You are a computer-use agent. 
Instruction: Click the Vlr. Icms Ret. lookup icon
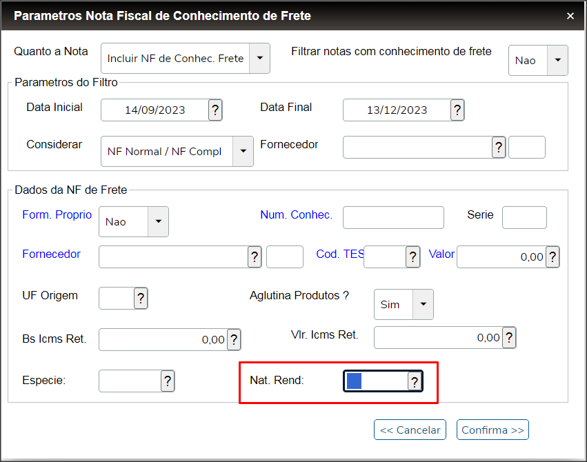click(509, 338)
